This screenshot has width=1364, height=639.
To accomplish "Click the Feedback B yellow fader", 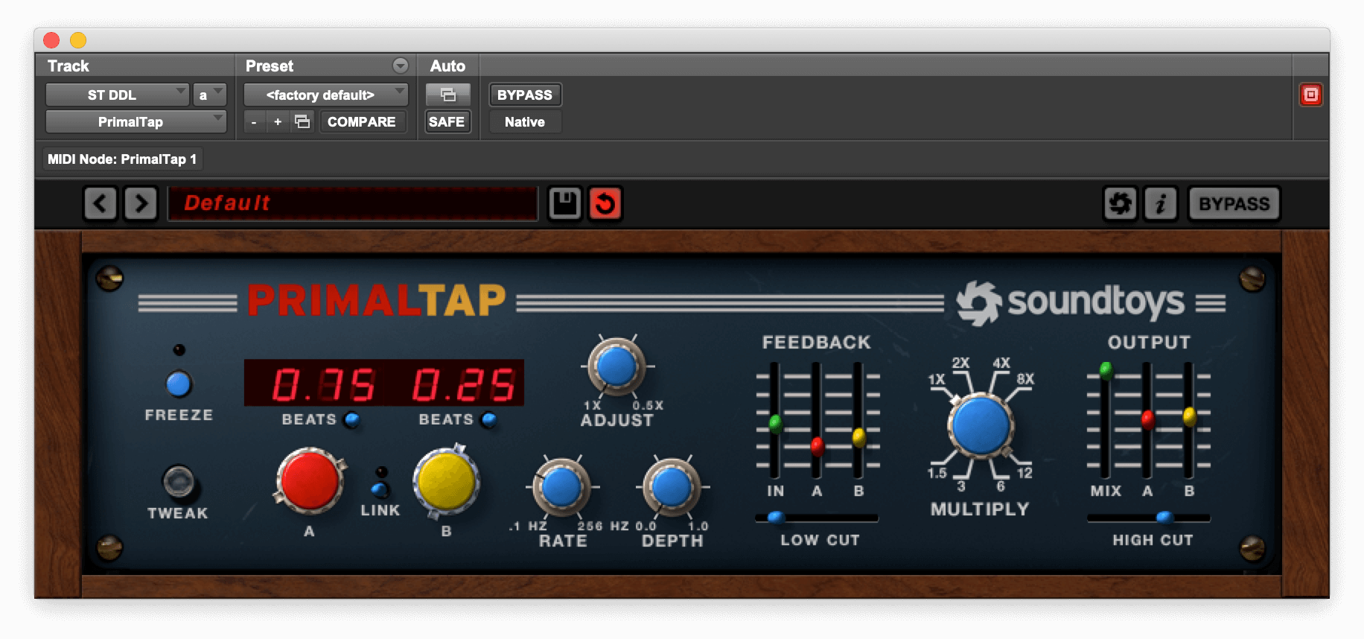I will (858, 437).
